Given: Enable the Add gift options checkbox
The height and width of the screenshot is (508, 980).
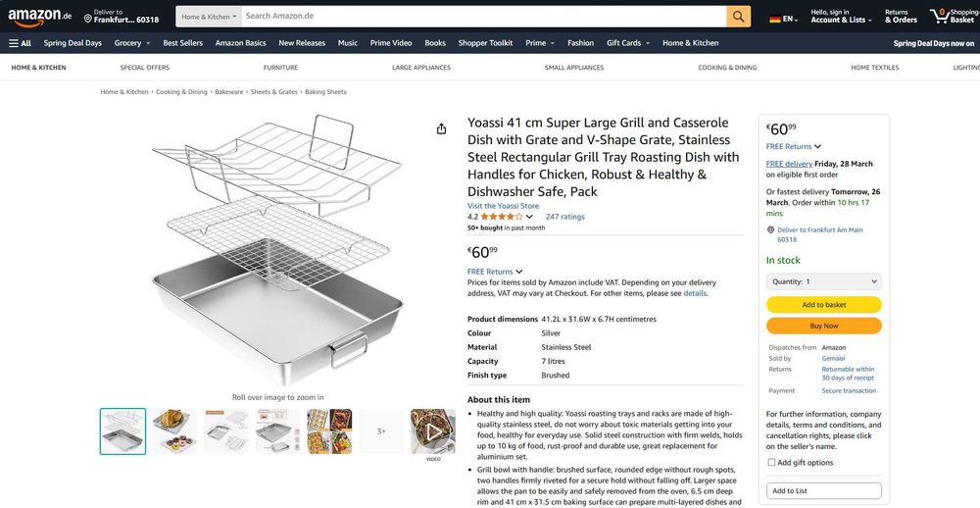Looking at the screenshot, I should (771, 462).
